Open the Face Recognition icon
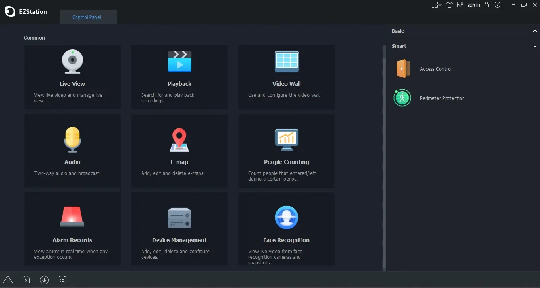Image resolution: width=540 pixels, height=288 pixels. point(287,217)
